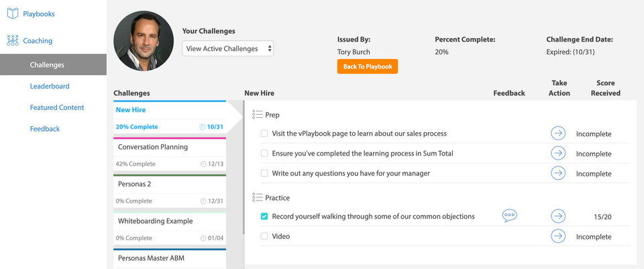Tick the Video task checkbox
Viewport: 644px width, 269px height.
[x=264, y=236]
